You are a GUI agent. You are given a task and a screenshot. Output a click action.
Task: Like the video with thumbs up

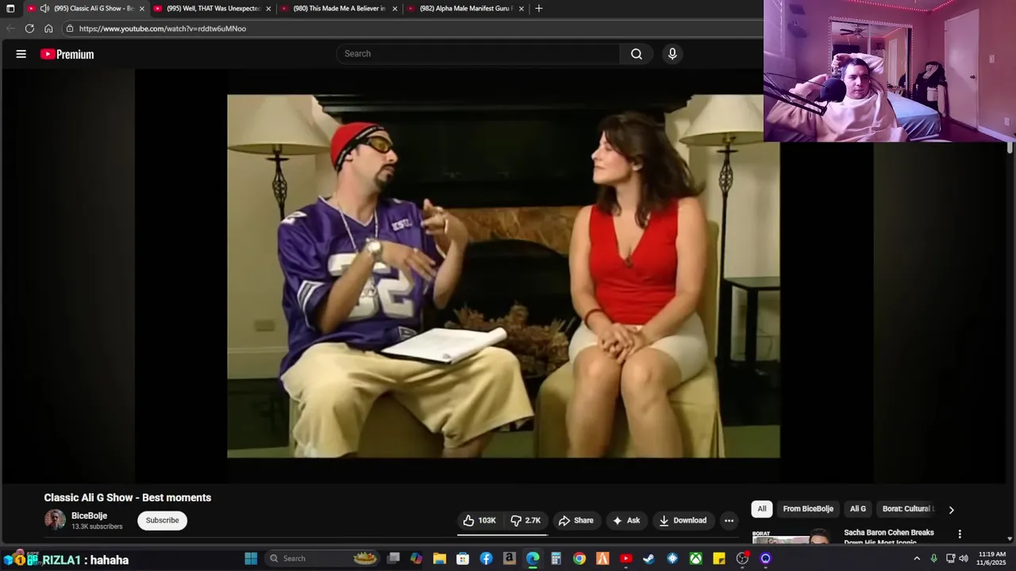pos(479,520)
